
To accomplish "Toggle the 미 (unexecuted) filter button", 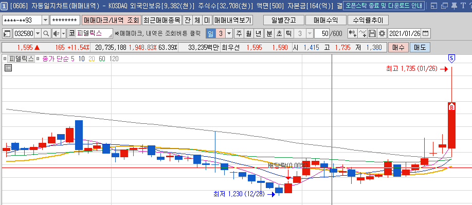I will click(x=207, y=20).
